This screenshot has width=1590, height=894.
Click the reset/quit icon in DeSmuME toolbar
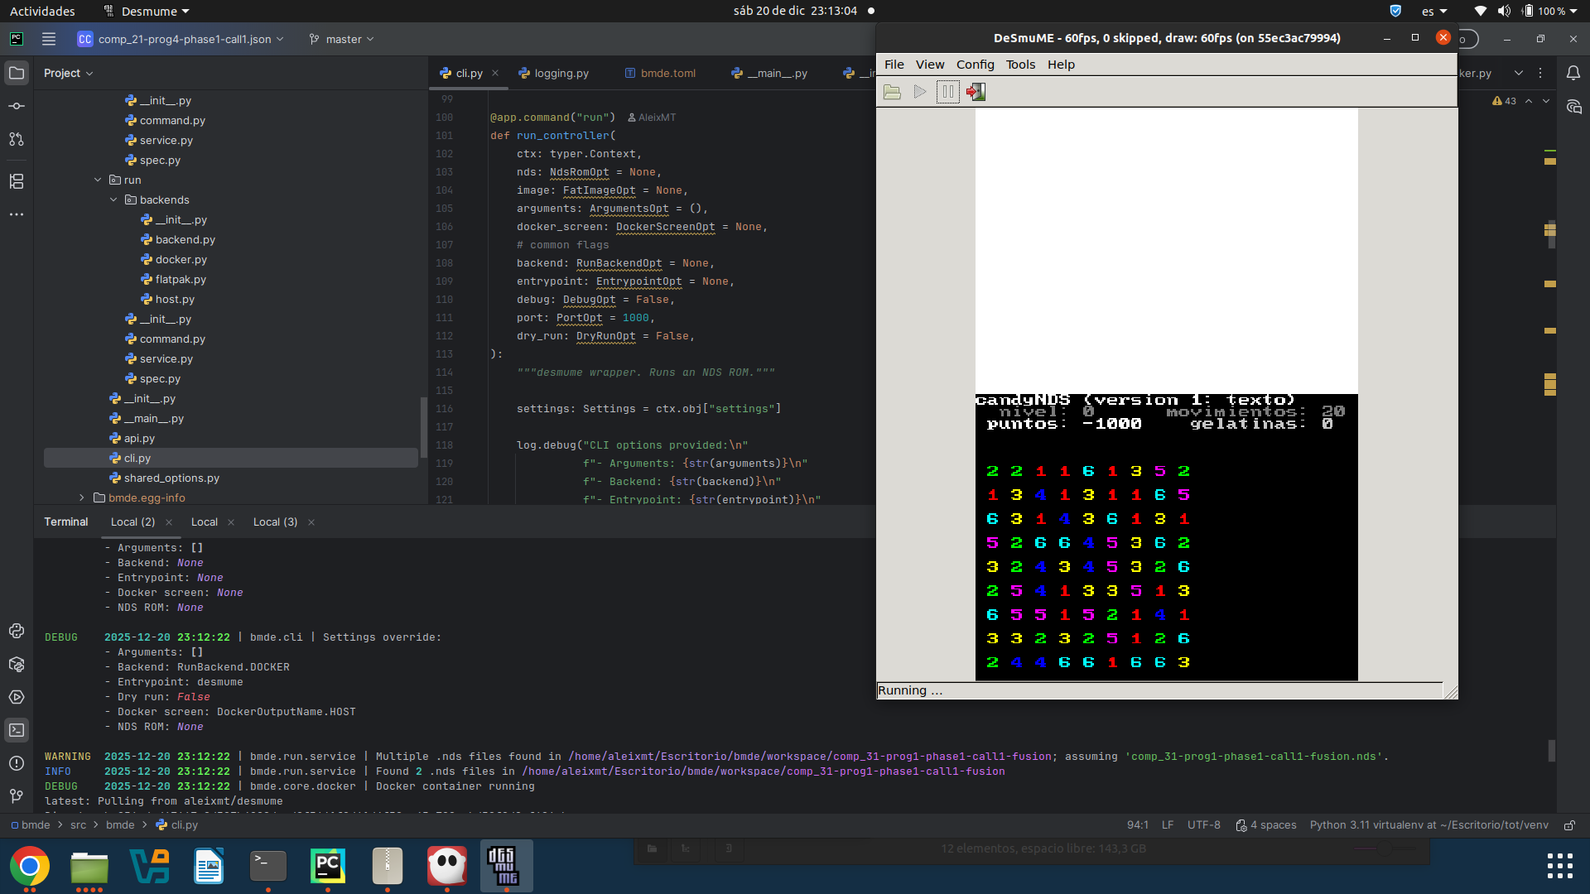pos(976,92)
